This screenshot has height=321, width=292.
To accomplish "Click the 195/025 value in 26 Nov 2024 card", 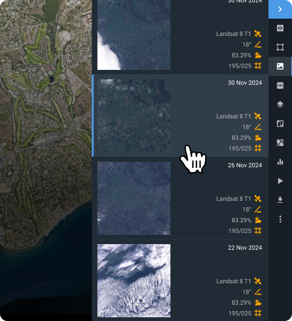I will tap(240, 231).
